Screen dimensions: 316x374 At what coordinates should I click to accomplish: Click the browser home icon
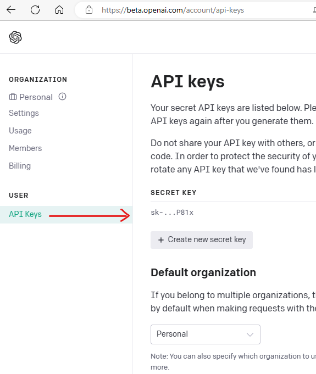tap(59, 10)
